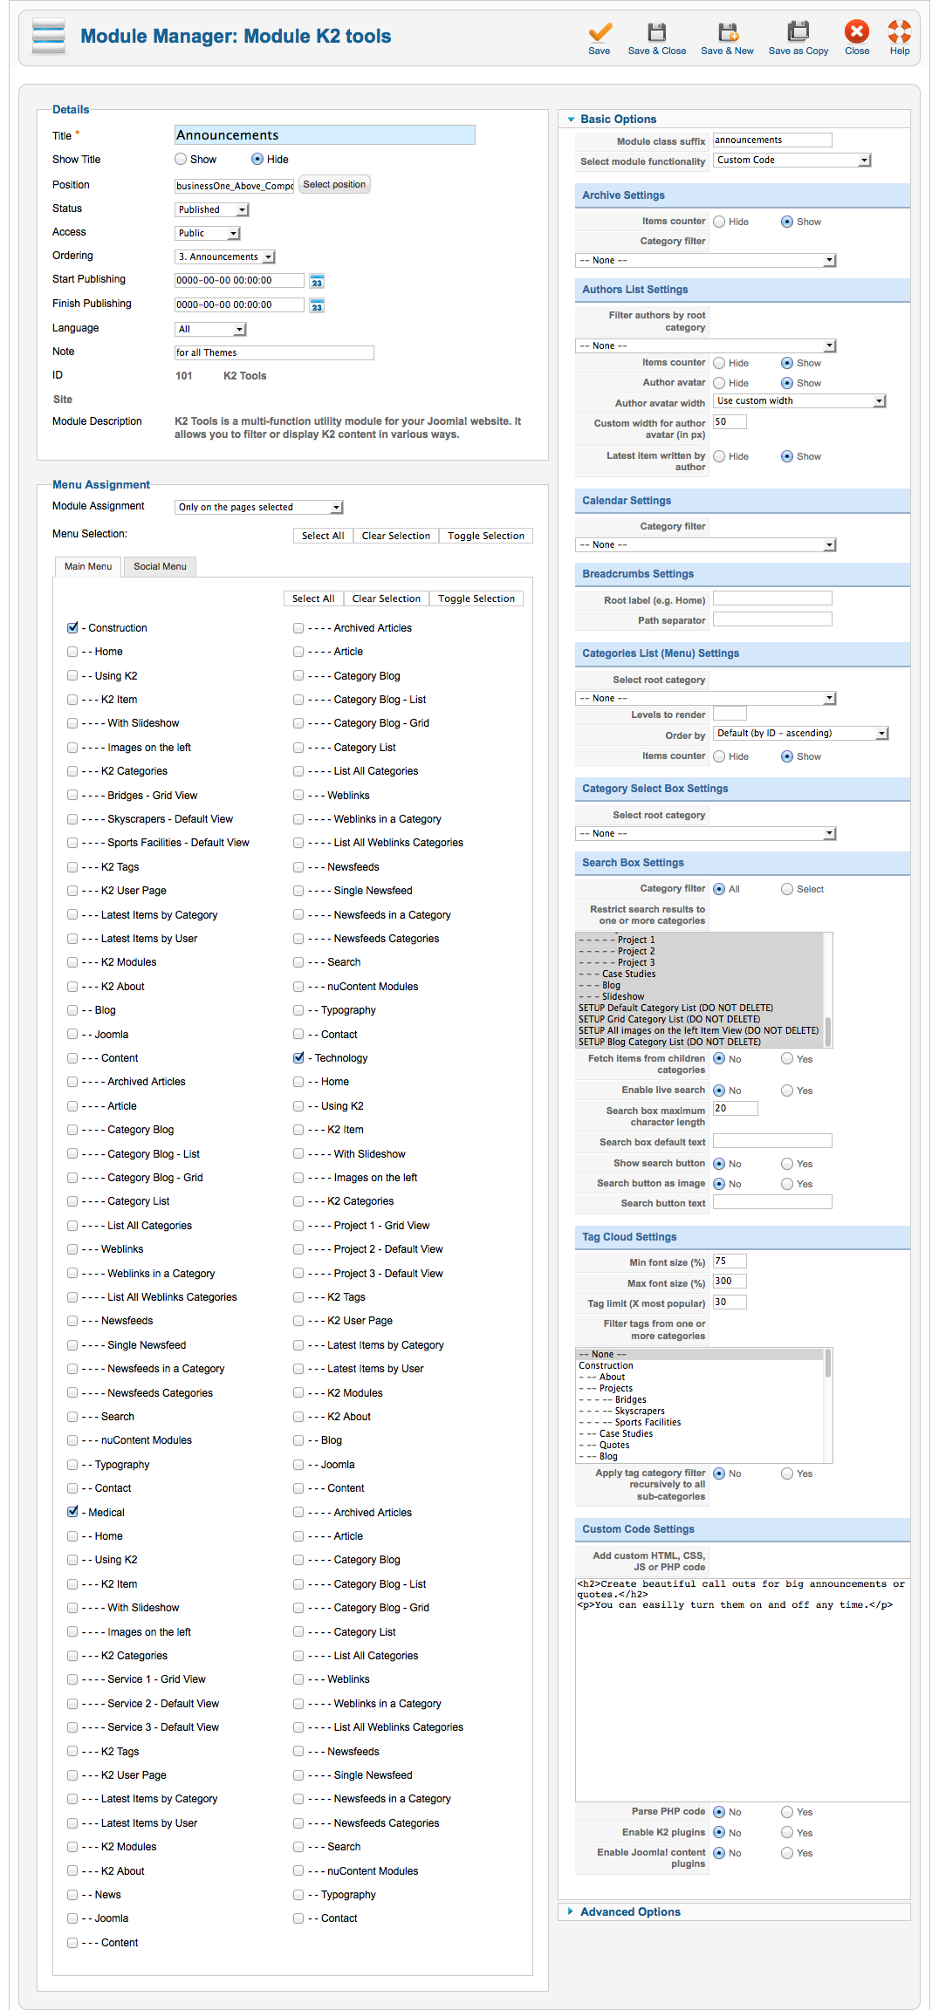Click the Search button text field

point(772,1202)
